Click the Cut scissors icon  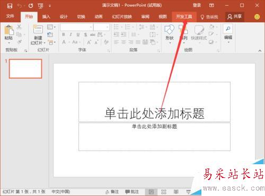pyautogui.click(x=19, y=27)
